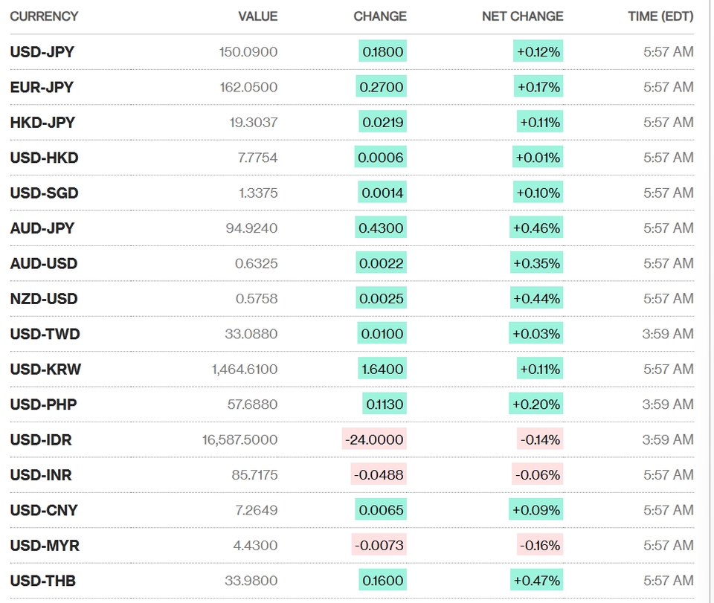This screenshot has height=603, width=714.
Task: Click the USD-SGD pair name
Action: point(44,193)
